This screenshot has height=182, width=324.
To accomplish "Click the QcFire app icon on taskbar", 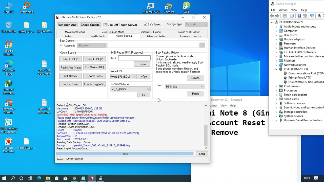I will pyautogui.click(x=92, y=178).
